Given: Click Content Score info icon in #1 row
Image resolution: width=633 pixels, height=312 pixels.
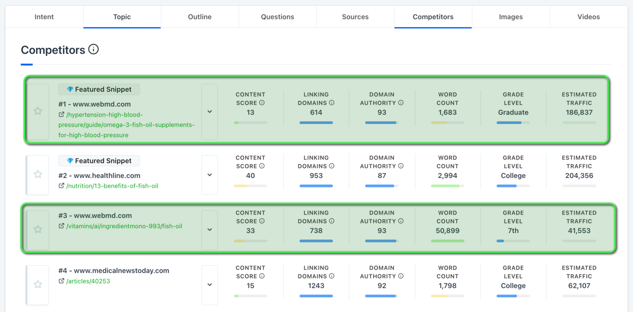Looking at the screenshot, I should 261,103.
